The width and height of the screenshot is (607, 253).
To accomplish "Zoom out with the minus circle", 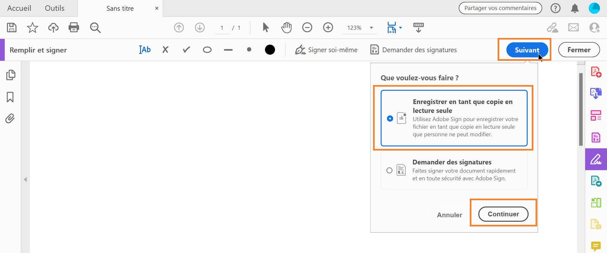I will [x=307, y=28].
